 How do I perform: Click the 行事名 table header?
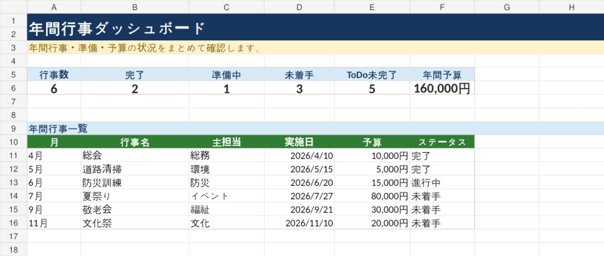(135, 142)
